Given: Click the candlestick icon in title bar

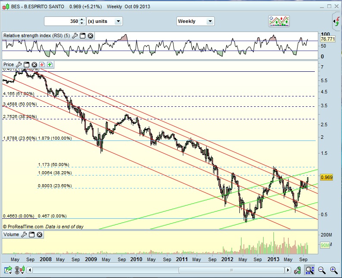Looking at the screenshot, I should [x=6, y=6].
